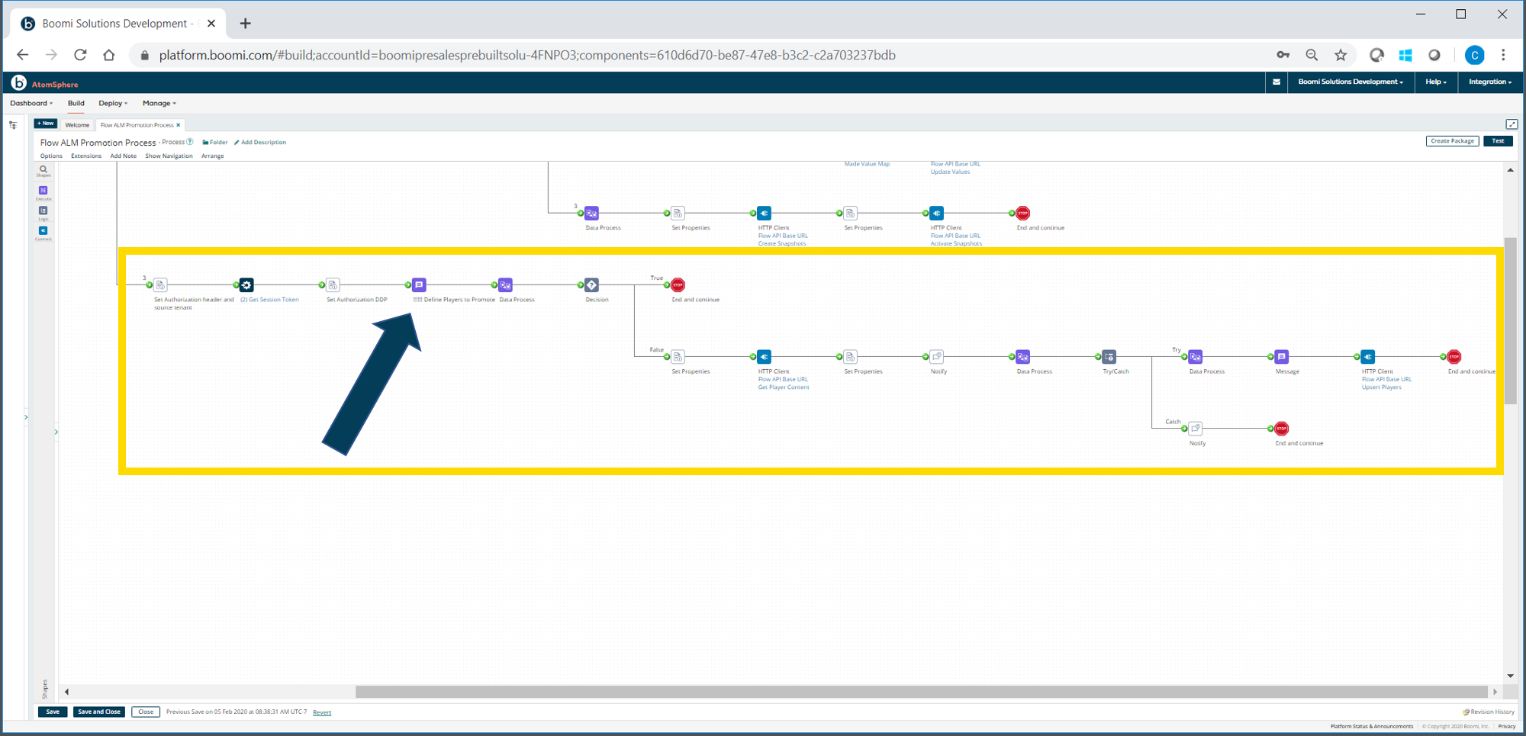Expand the canvas to full screen
This screenshot has height=736, width=1526.
[x=1512, y=124]
